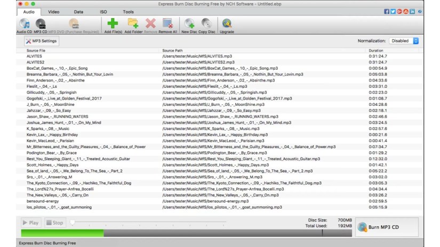
Task: Switch to the Data tab
Action: tap(78, 12)
